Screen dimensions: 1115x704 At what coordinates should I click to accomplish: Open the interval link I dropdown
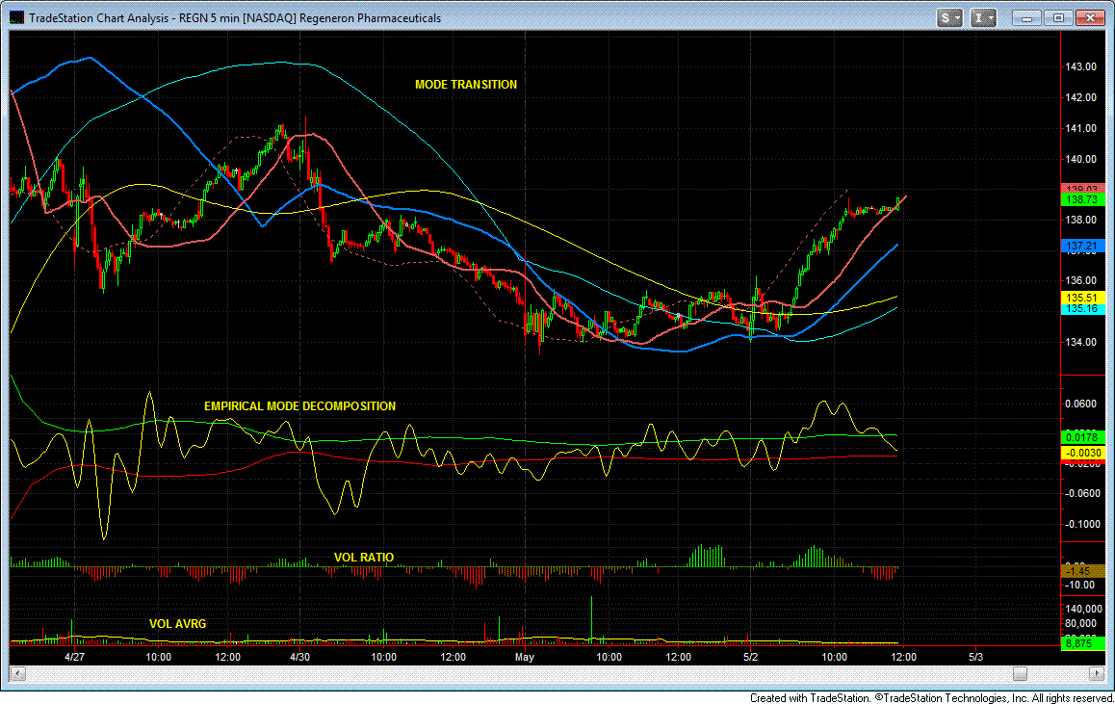[983, 17]
